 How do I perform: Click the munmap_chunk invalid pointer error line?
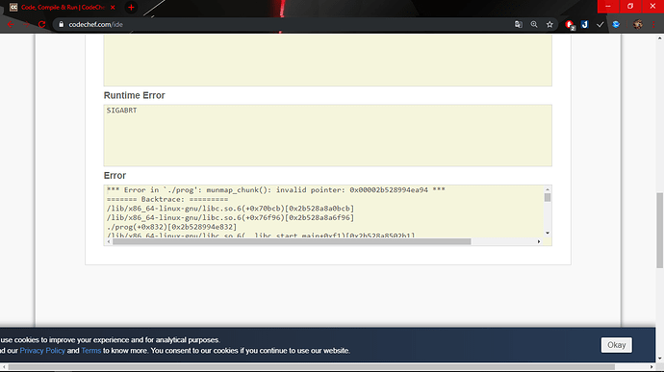tap(275, 190)
